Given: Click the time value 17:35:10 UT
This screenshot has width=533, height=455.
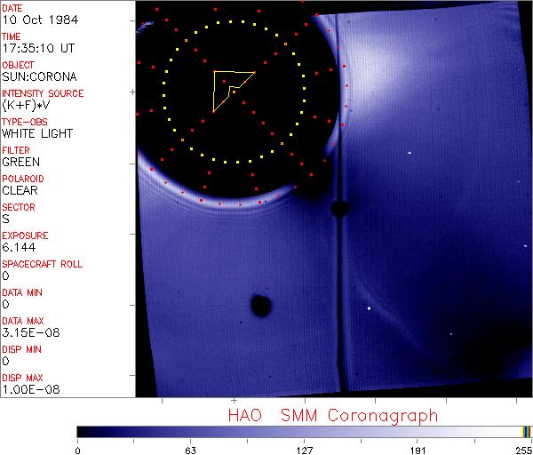Looking at the screenshot, I should (38, 48).
